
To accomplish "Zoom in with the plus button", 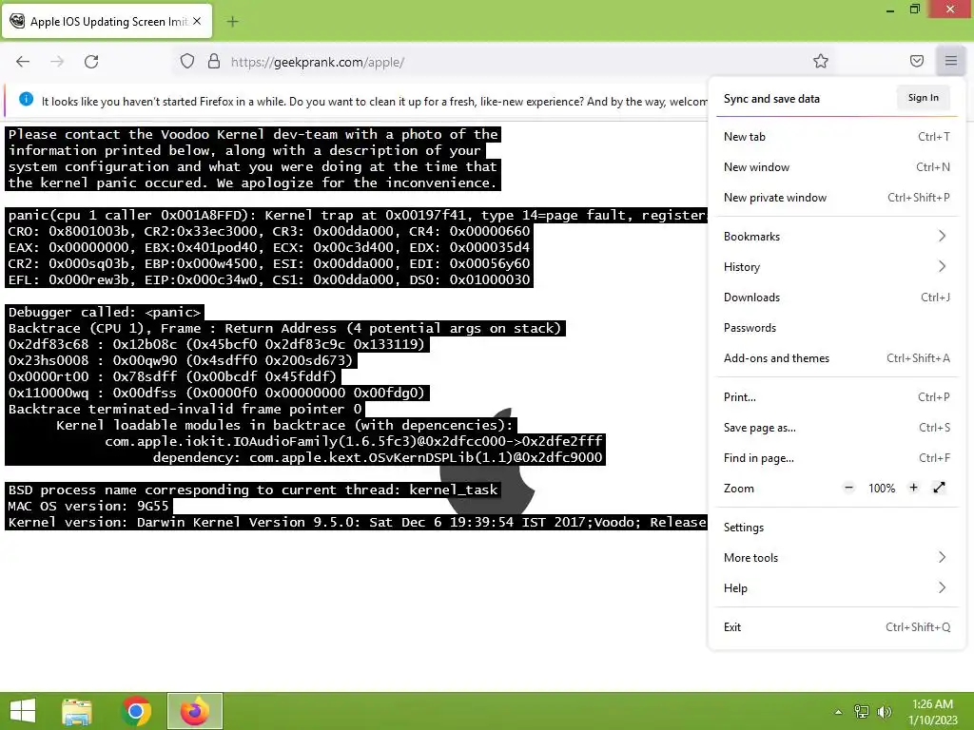I will coord(913,488).
